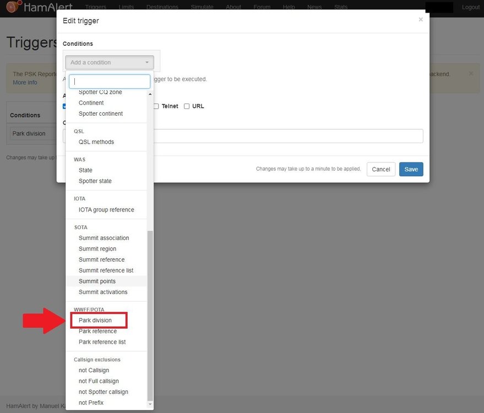
Task: Enable the URL action checkbox
Action: coord(187,106)
